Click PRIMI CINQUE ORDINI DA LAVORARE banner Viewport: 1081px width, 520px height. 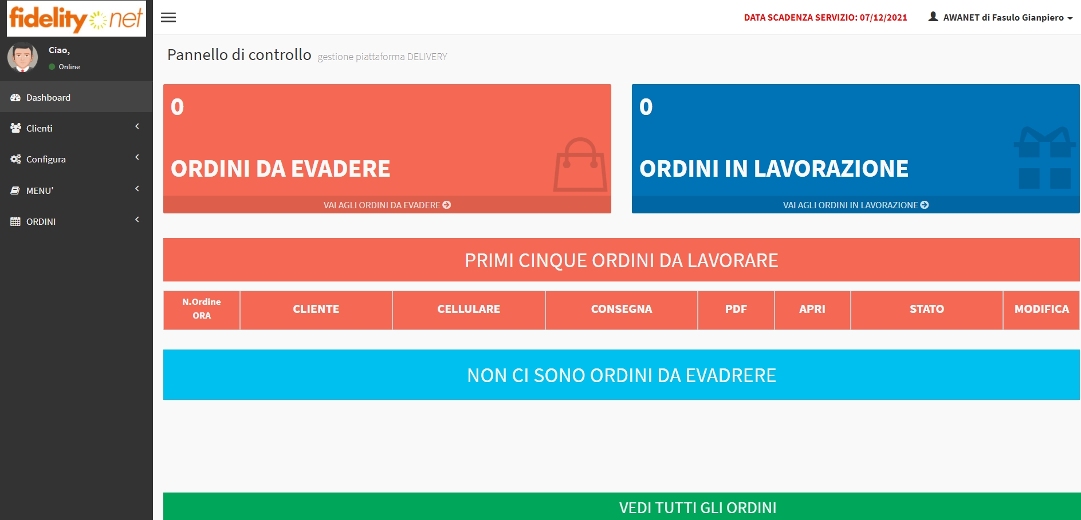[x=622, y=260]
